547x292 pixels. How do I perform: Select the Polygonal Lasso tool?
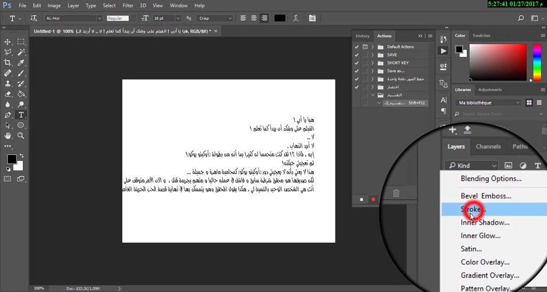pos(7,52)
